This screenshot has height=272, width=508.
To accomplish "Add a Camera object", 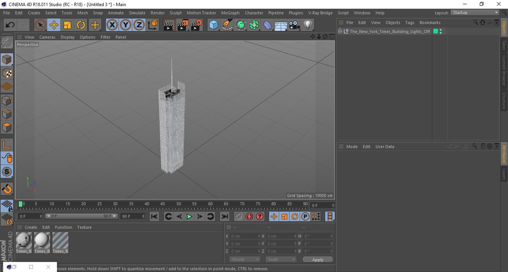I will click(x=294, y=25).
